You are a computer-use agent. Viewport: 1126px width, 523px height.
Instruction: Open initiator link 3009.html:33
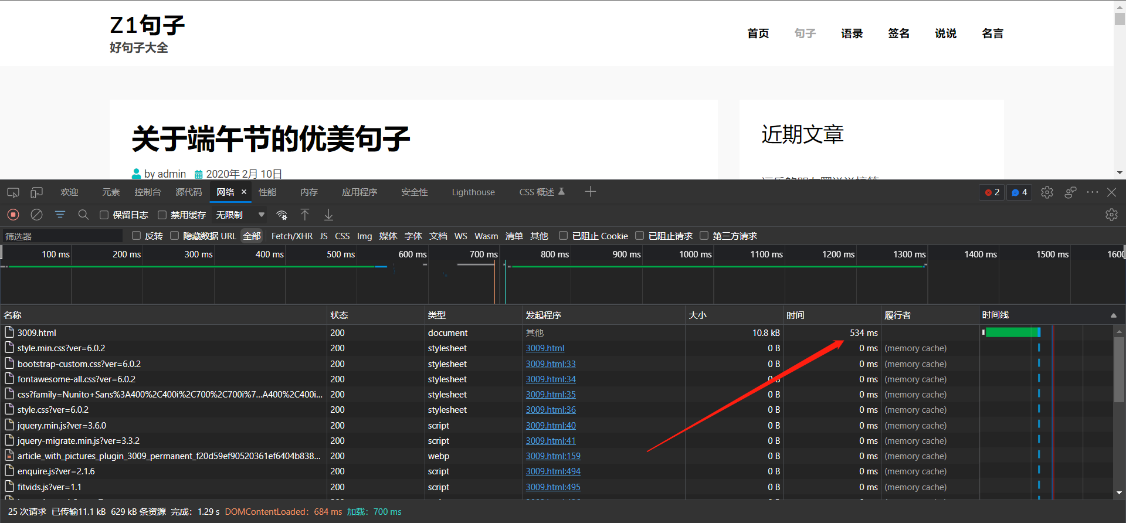pyautogui.click(x=551, y=364)
